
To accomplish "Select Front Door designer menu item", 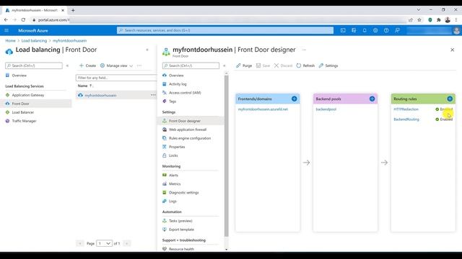I will point(185,121).
